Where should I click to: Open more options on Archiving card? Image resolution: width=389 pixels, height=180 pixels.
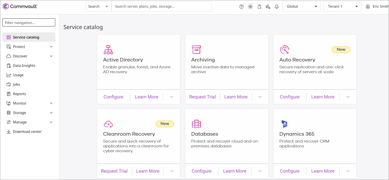tap(260, 97)
